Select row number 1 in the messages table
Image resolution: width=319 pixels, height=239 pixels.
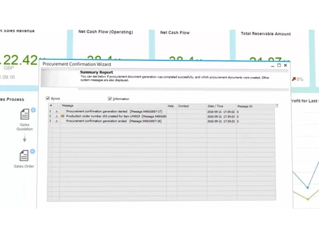(x=50, y=111)
